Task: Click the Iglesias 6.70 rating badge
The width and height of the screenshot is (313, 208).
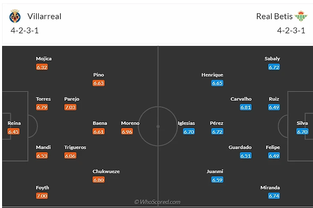Action: coord(189,132)
